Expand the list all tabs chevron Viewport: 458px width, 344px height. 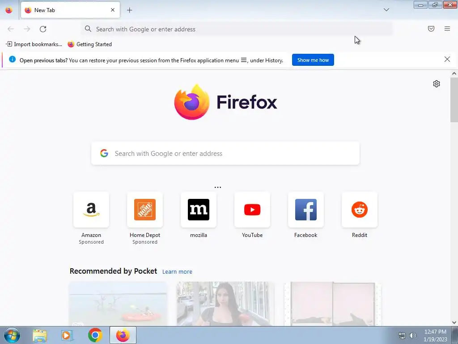click(386, 10)
